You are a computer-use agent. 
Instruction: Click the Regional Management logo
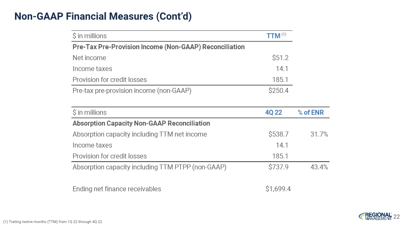click(375, 216)
